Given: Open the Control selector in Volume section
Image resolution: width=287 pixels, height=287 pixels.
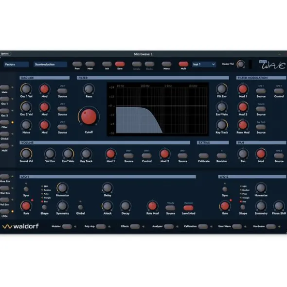Looking at the screenshot, I should point(146,156).
